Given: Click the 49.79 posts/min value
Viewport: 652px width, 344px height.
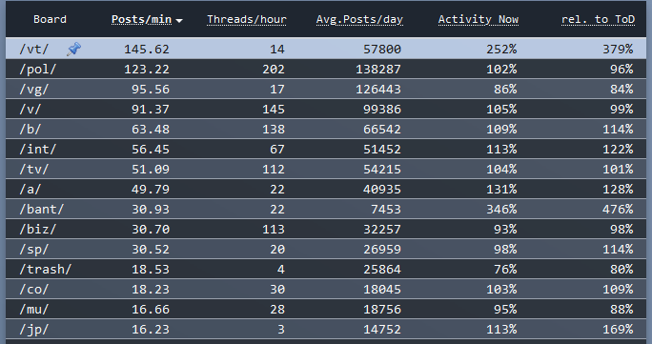Looking at the screenshot, I should [x=151, y=189].
